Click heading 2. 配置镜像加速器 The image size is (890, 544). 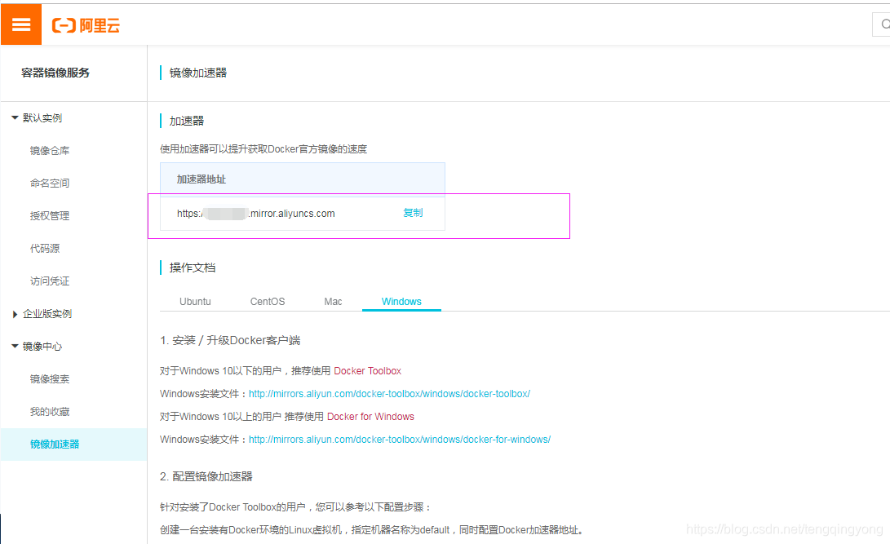[206, 476]
